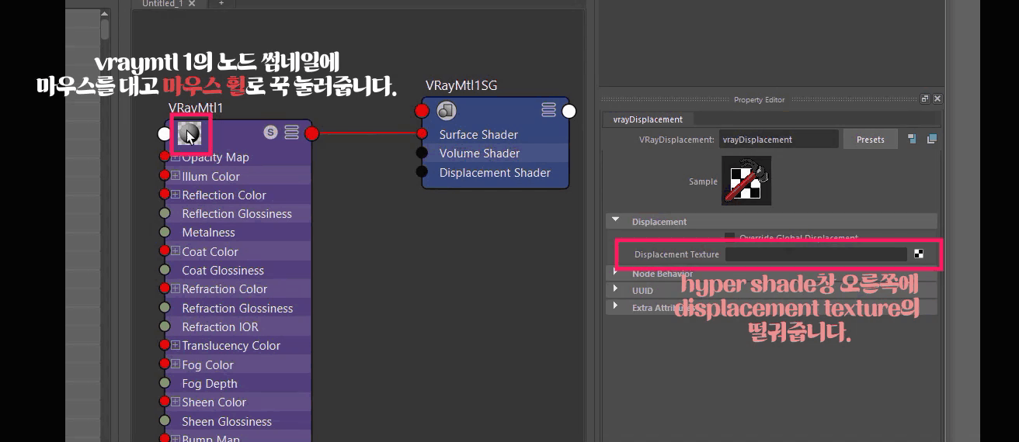The width and height of the screenshot is (1019, 442).
Task: Click VRayMtl1 white input port circle
Action: (165, 133)
